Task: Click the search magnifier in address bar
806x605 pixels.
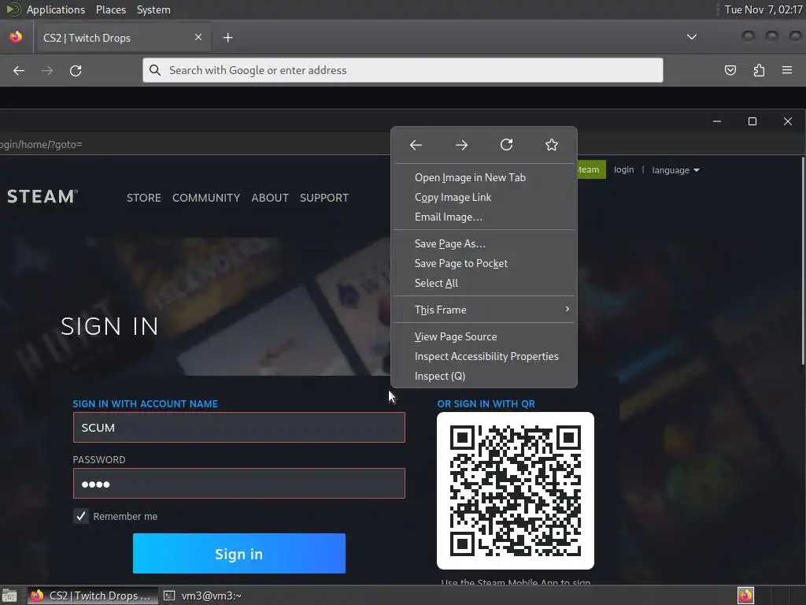Action: click(x=155, y=70)
